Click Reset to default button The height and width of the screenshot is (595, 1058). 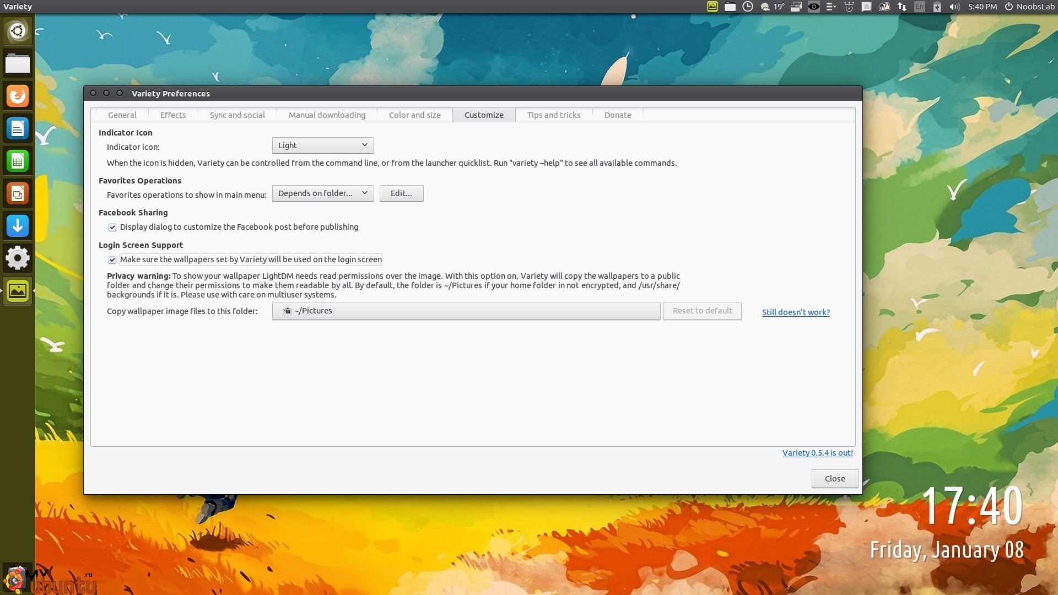coord(702,311)
